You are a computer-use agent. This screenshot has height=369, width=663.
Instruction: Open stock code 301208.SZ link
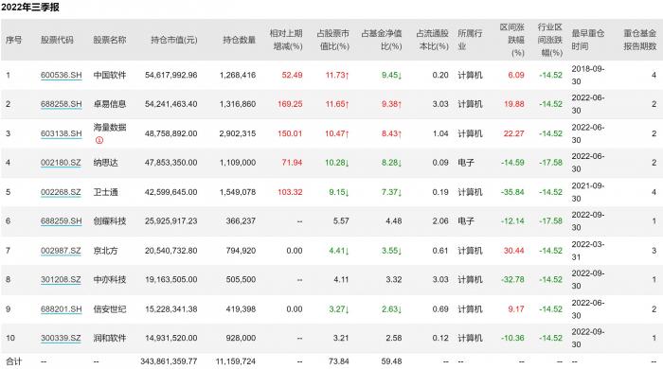pos(61,279)
